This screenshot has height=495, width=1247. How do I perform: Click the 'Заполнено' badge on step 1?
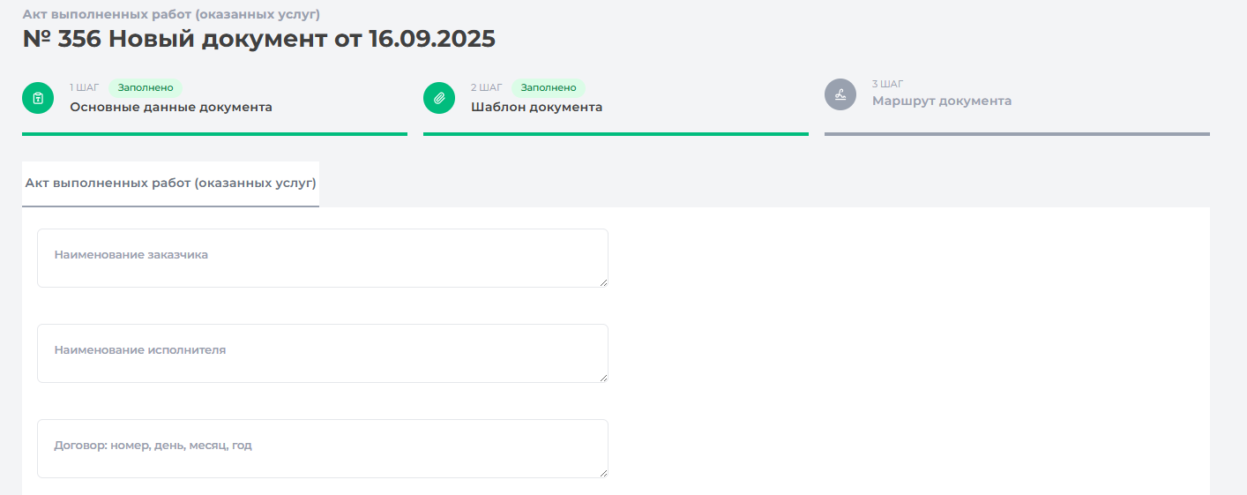point(146,87)
